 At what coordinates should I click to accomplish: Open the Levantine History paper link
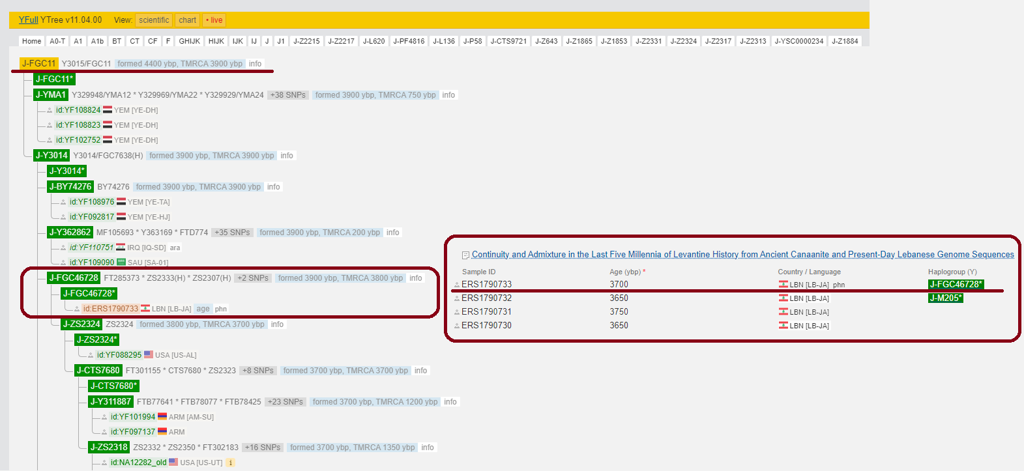(x=742, y=255)
